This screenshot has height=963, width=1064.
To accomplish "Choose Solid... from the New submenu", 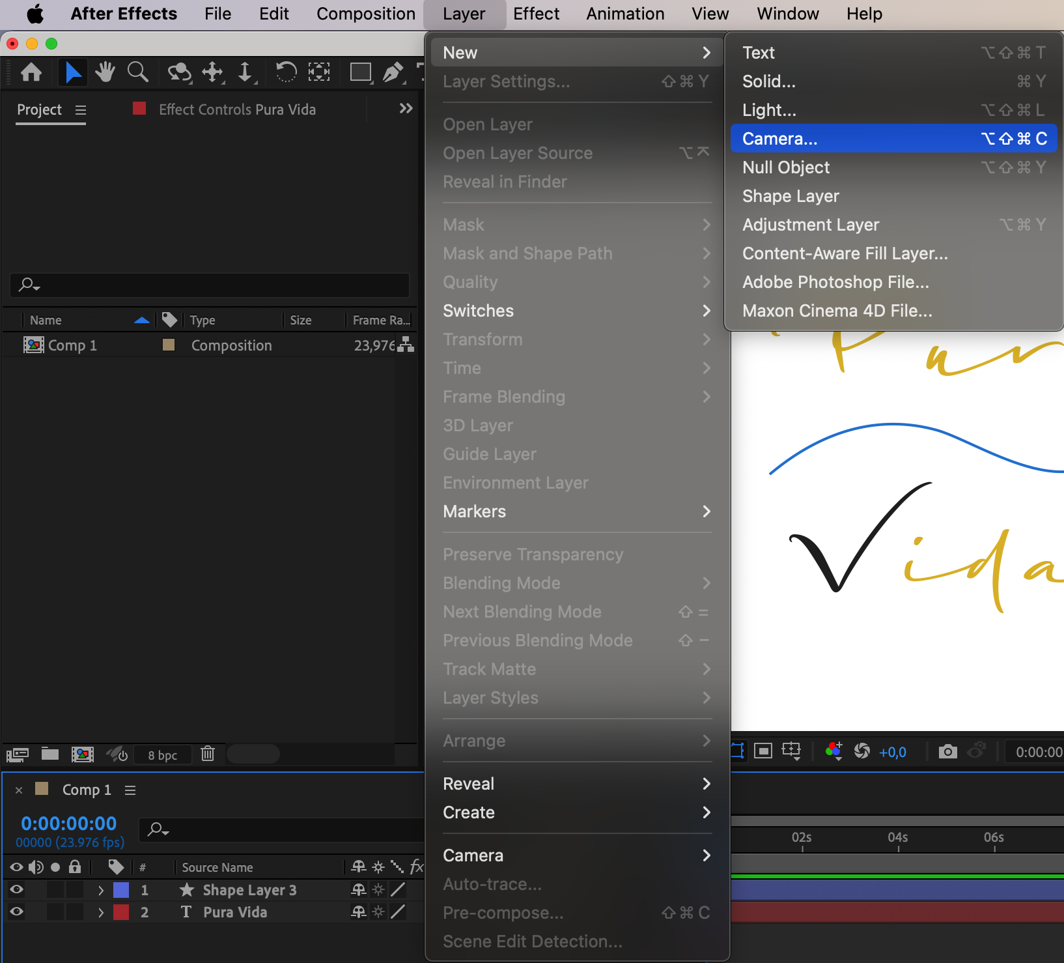I will click(893, 81).
